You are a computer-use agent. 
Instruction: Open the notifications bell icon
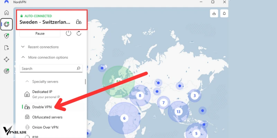point(224,13)
